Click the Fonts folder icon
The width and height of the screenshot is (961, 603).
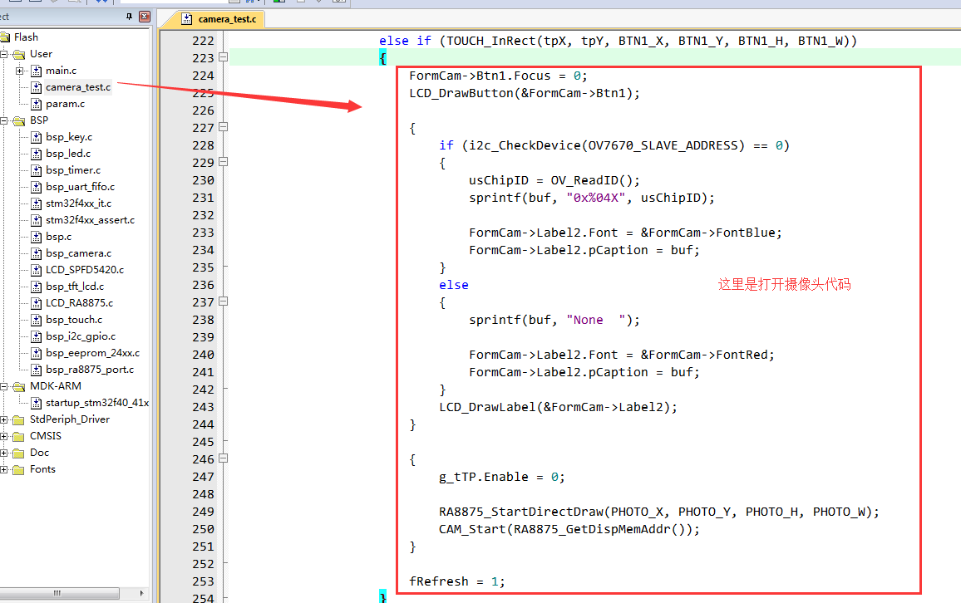(x=19, y=469)
